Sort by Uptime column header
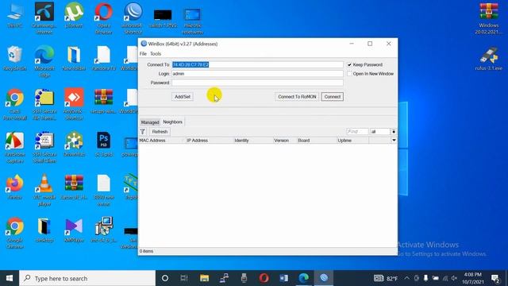The image size is (508, 286). pos(352,141)
